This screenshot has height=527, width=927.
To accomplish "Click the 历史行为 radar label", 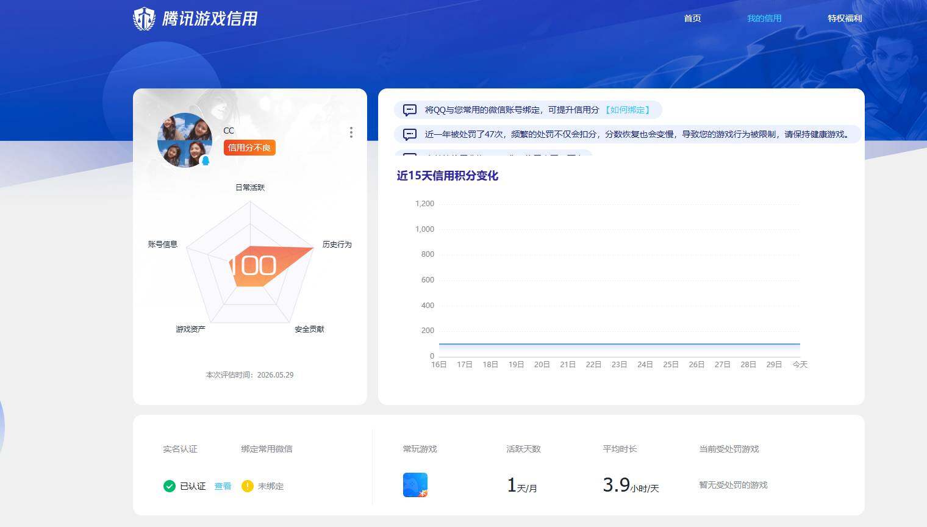I will 337,244.
